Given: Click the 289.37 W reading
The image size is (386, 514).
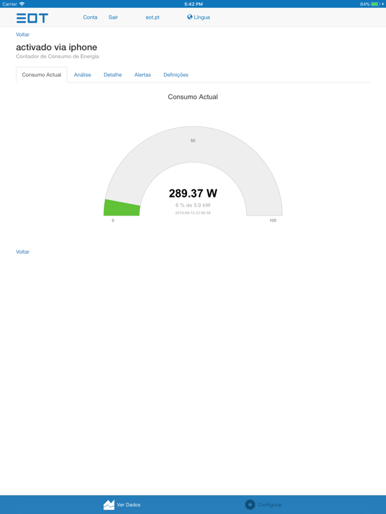Looking at the screenshot, I should tap(193, 193).
